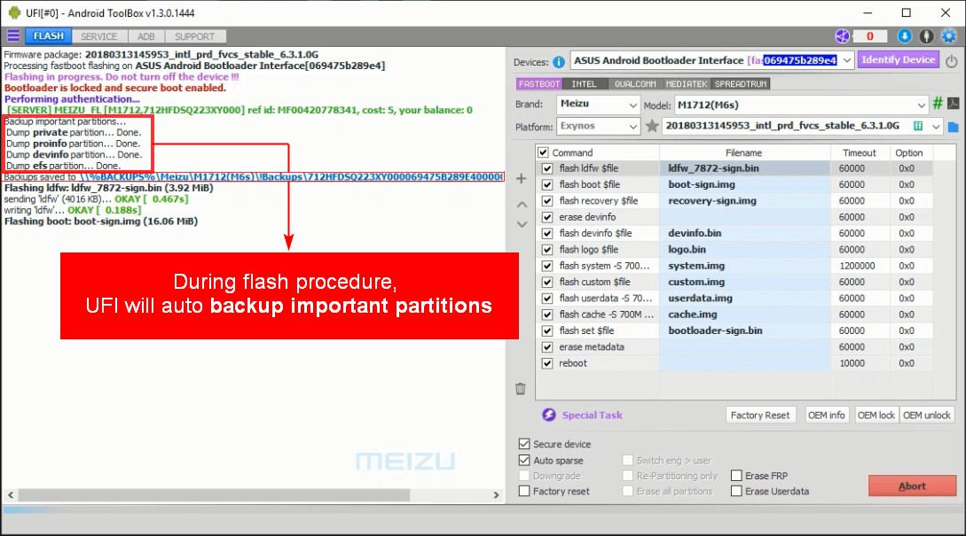Select the system.img filename cell
Image resolution: width=966 pixels, height=536 pixels.
pos(744,266)
